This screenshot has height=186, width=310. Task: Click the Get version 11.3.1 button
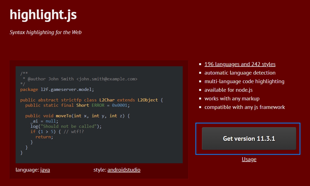tap(249, 139)
